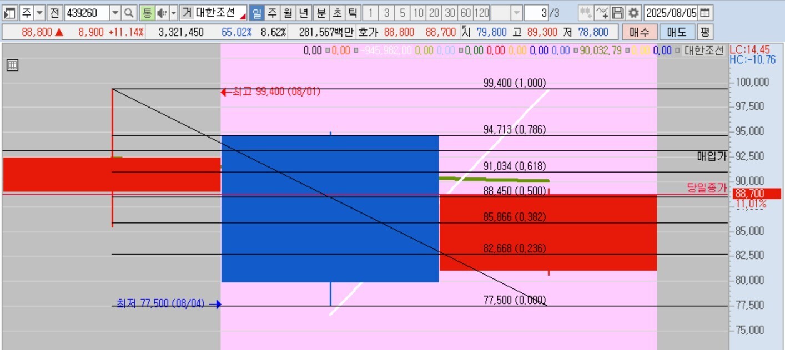Click the red corner marker beside 대한조선
Viewport: 785px width, 350px height.
pos(243,17)
